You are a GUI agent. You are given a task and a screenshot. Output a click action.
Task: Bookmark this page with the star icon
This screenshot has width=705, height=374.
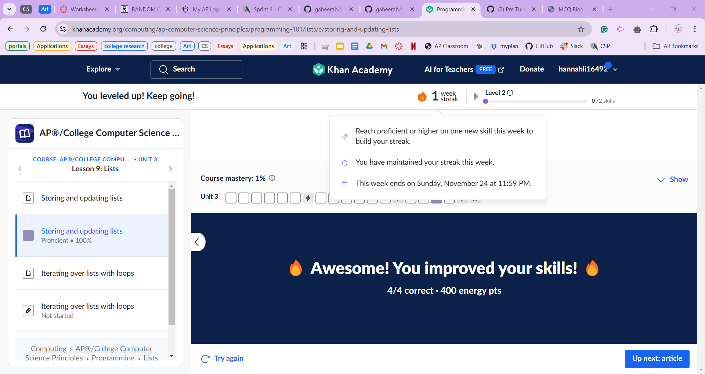pyautogui.click(x=581, y=29)
